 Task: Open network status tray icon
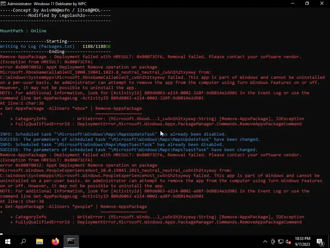point(281,242)
